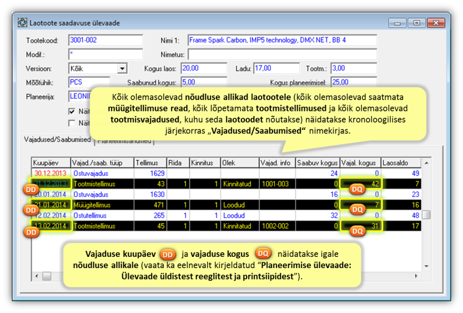Open the Versioon dropdown arrow
This screenshot has height=313, width=463.
[122, 69]
